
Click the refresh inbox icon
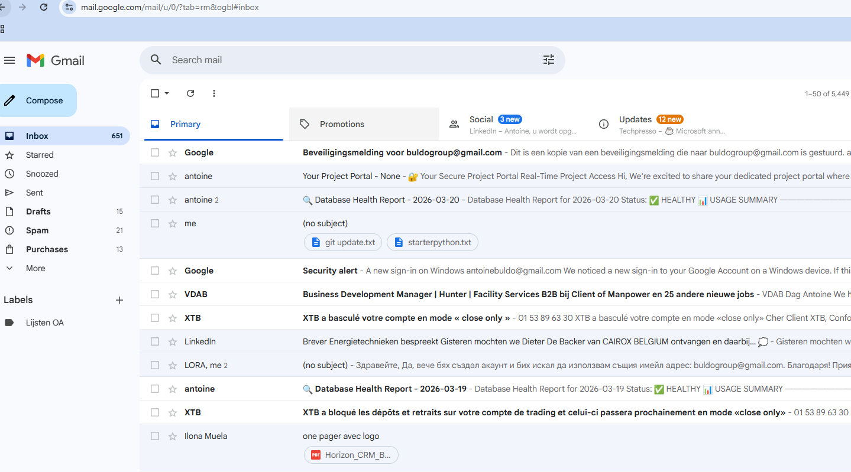coord(190,93)
